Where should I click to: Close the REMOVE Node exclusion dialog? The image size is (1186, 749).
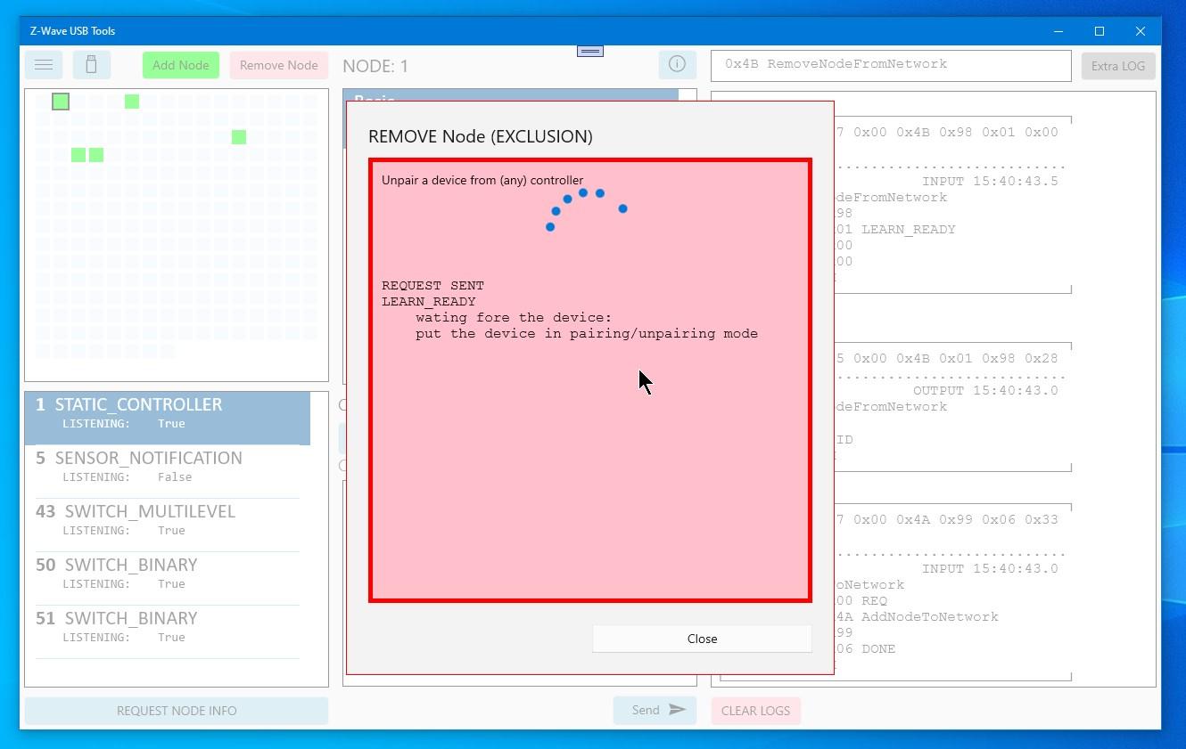point(702,639)
